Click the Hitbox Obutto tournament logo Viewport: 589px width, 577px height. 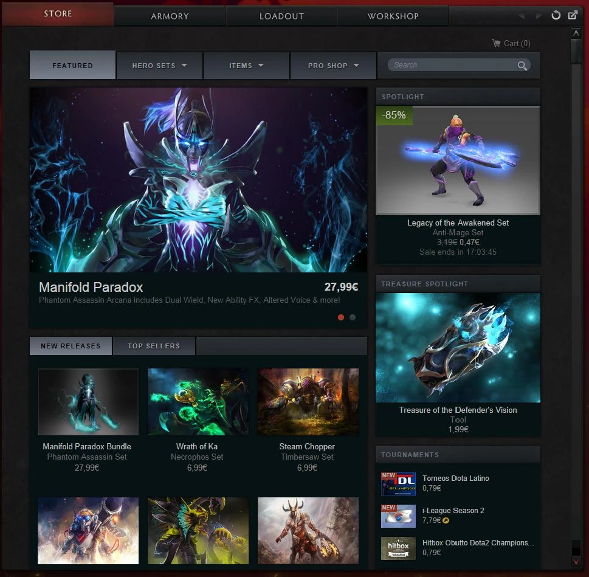[398, 548]
